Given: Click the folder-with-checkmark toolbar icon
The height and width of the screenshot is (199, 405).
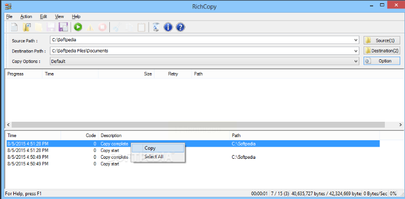Looking at the screenshot, I should [27, 28].
